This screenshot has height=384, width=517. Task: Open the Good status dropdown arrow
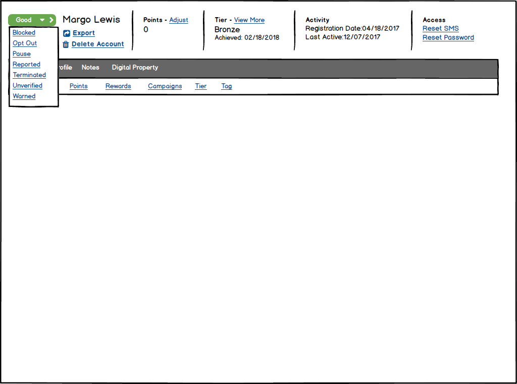click(x=42, y=20)
